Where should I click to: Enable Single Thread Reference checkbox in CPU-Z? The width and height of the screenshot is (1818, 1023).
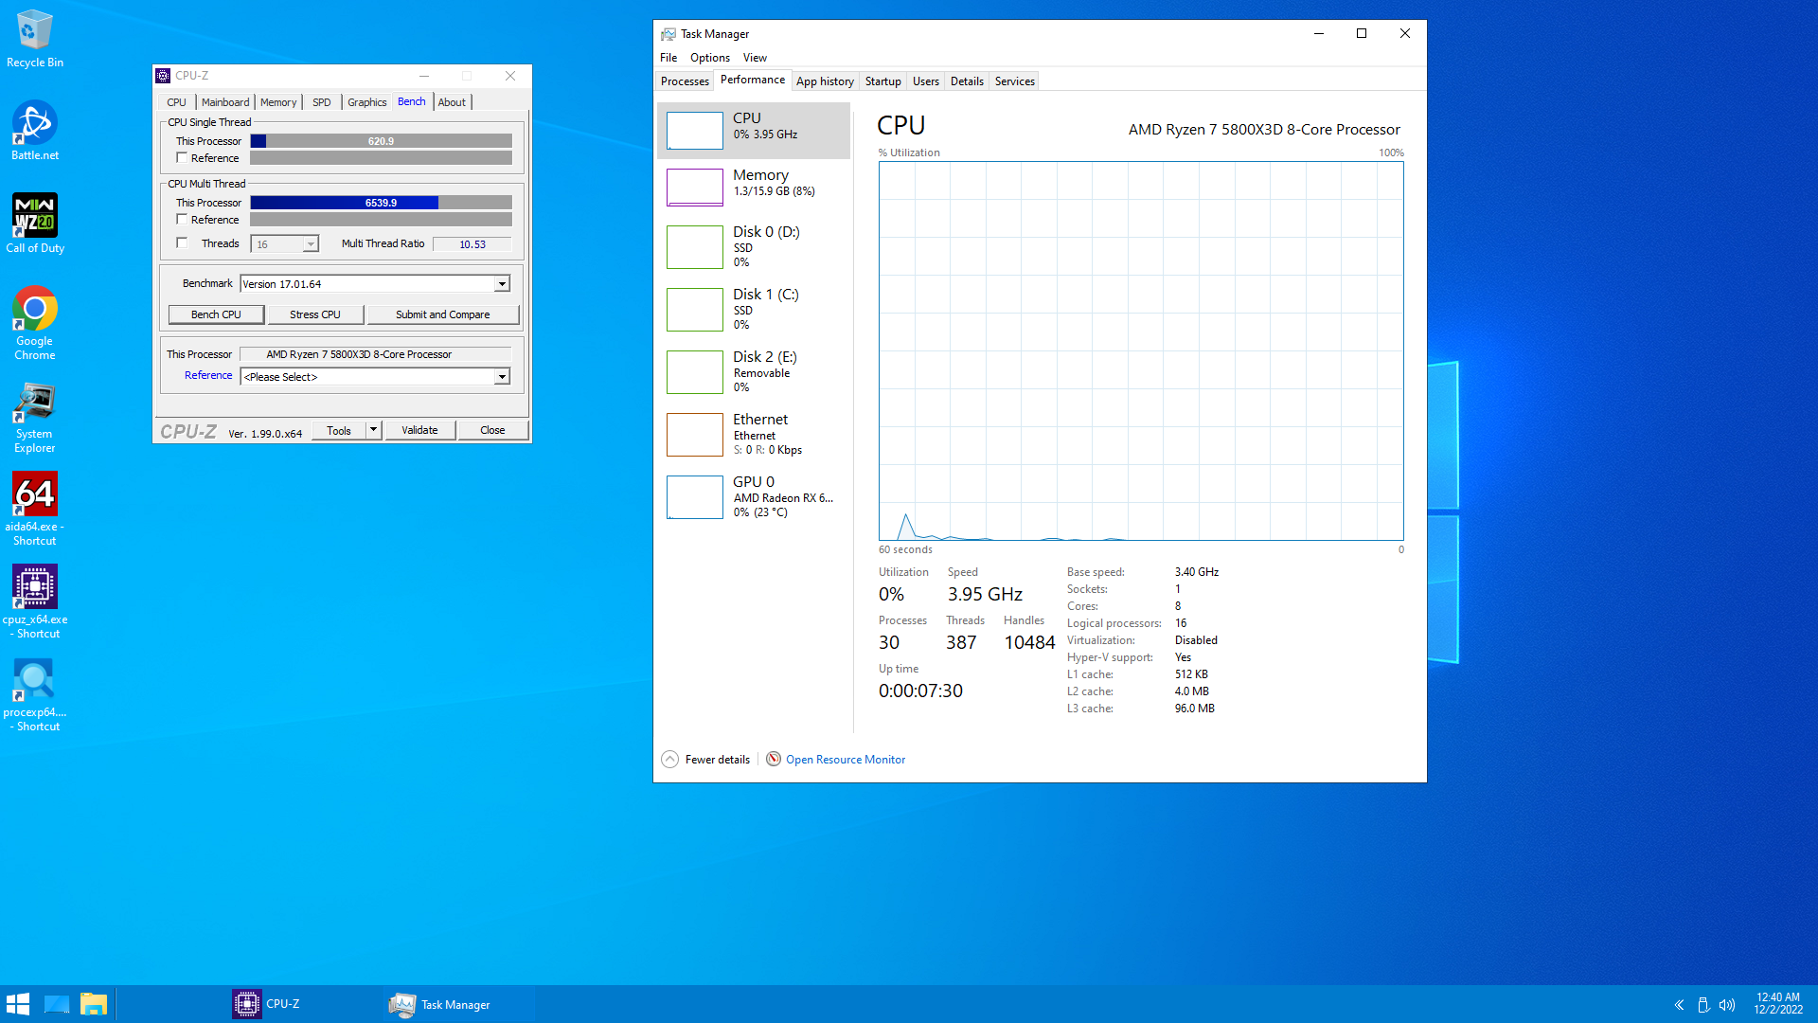coord(182,158)
